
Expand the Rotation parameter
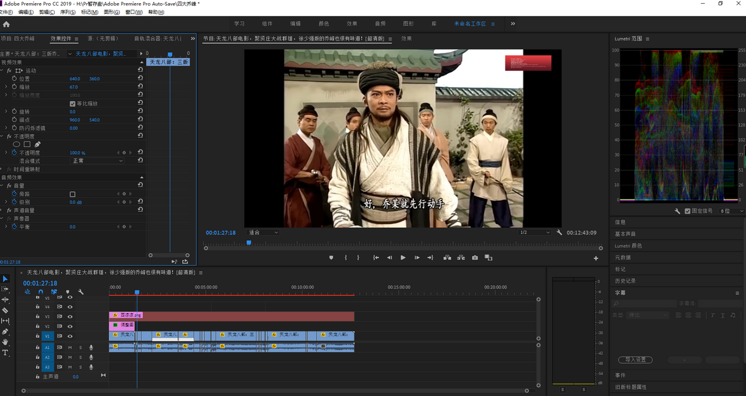click(6, 112)
